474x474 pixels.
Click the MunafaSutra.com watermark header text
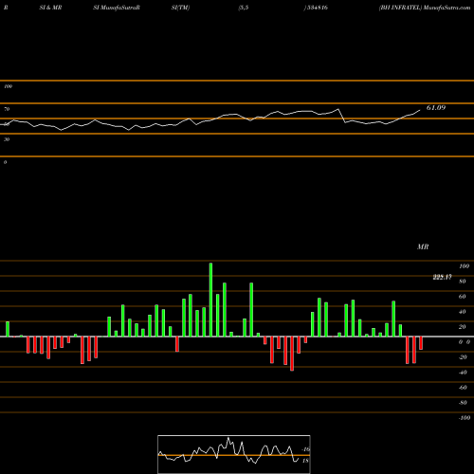(x=447, y=8)
